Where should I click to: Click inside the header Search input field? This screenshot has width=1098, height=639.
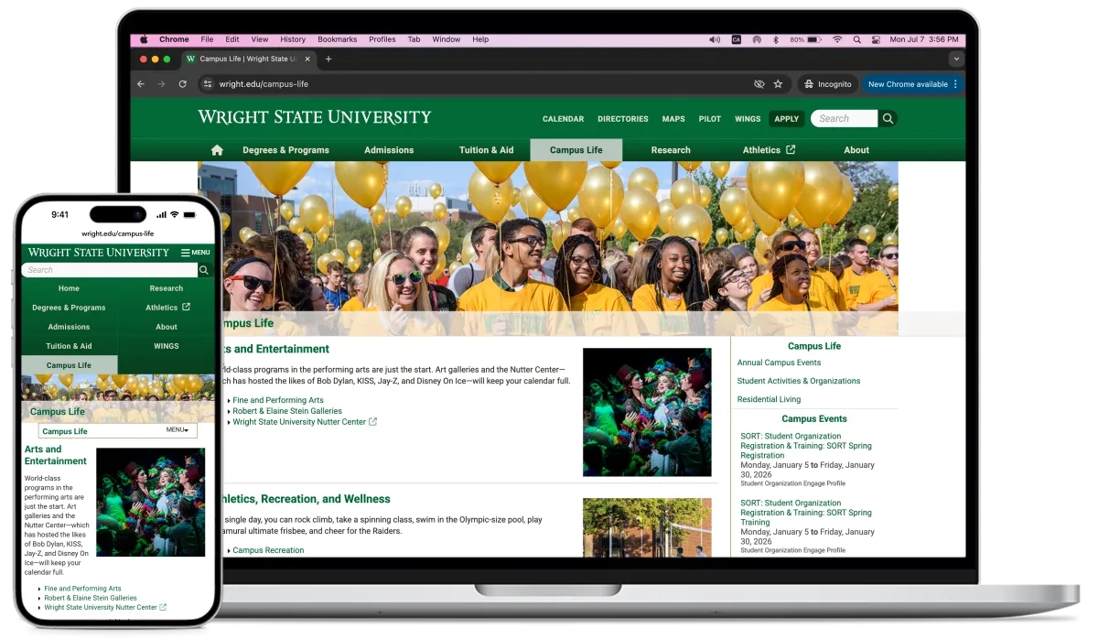pos(845,118)
